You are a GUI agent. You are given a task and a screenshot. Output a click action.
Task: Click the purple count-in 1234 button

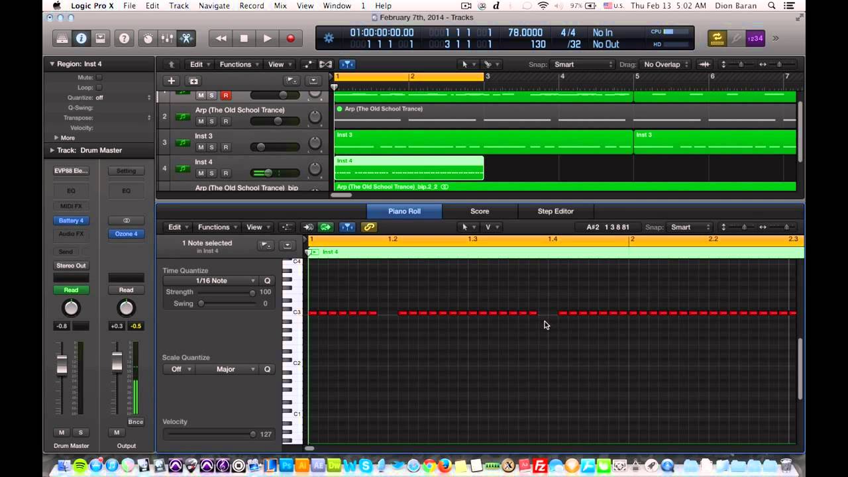pyautogui.click(x=755, y=38)
